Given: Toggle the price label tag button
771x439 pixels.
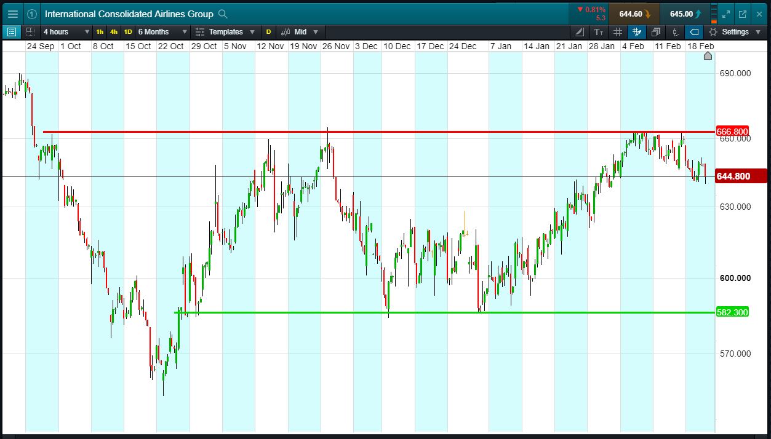Looking at the screenshot, I should click(694, 32).
